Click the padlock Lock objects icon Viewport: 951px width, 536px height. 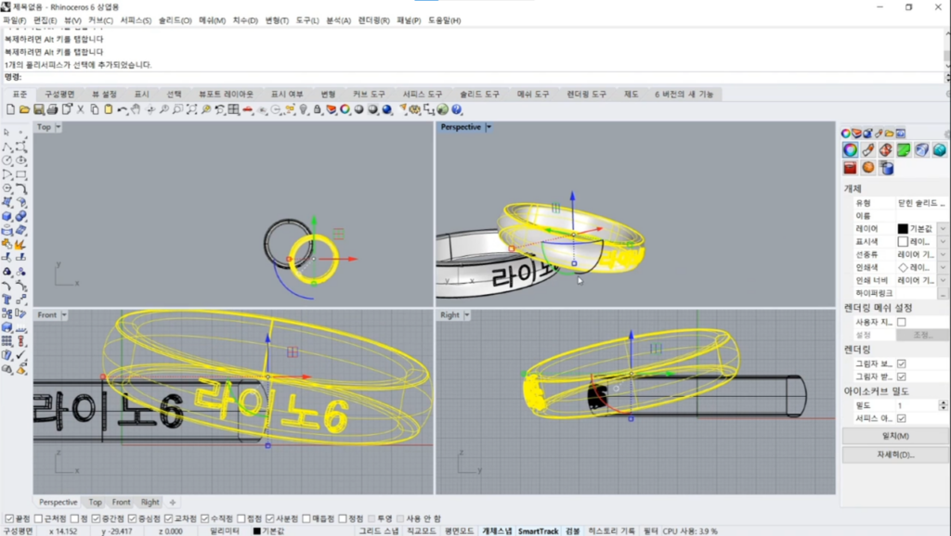(318, 109)
